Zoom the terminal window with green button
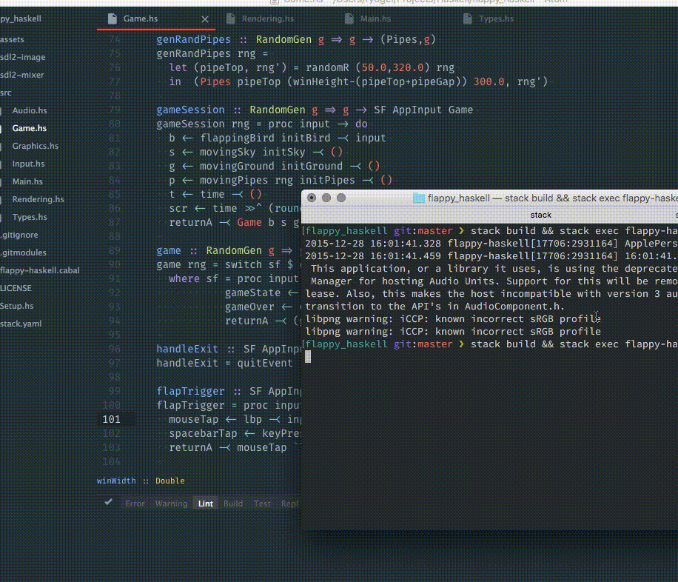Image resolution: width=678 pixels, height=582 pixels. coord(341,198)
